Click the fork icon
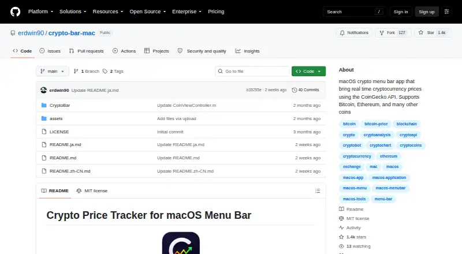 tap(382, 33)
